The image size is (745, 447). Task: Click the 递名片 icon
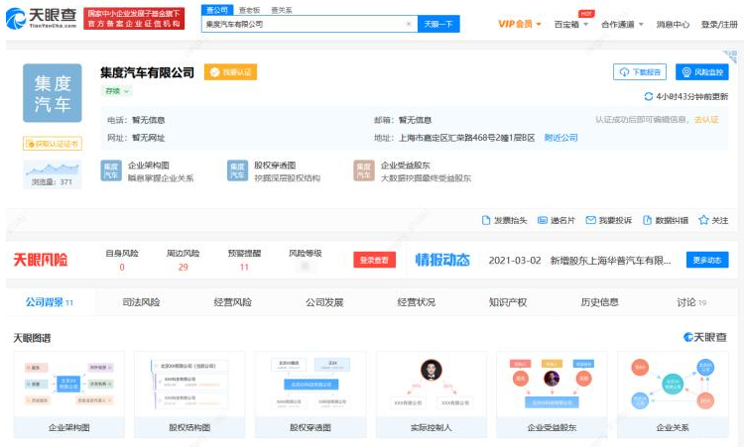coord(542,220)
